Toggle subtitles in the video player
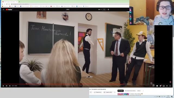 tap(157, 86)
